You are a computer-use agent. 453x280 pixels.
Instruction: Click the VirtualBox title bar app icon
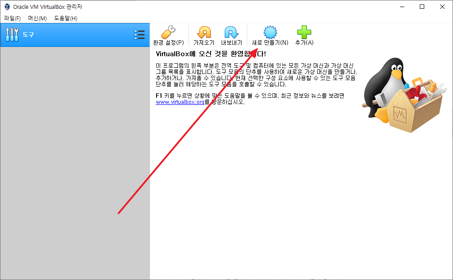[7, 7]
